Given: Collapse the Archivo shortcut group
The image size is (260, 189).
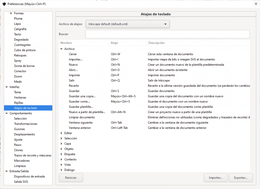Looking at the screenshot, I should 61,49.
